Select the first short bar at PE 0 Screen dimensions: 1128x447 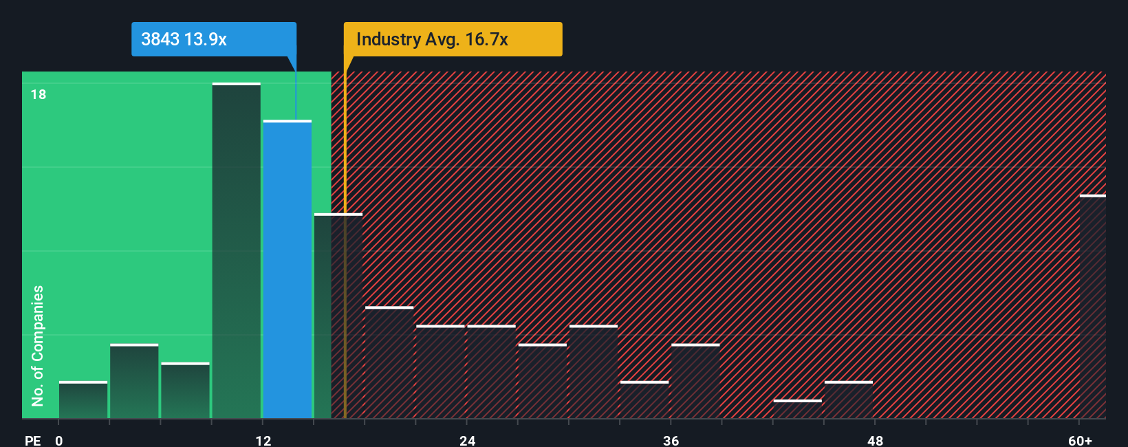tap(83, 400)
